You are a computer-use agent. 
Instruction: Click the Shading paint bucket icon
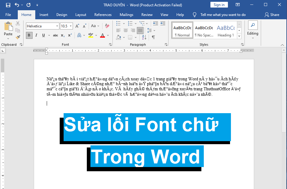pyautogui.click(x=118, y=37)
